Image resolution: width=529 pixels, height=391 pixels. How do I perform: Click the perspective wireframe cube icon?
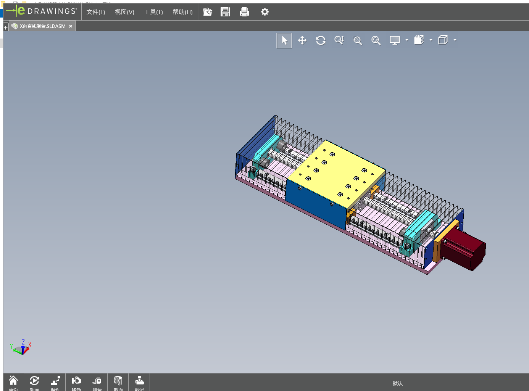[443, 40]
